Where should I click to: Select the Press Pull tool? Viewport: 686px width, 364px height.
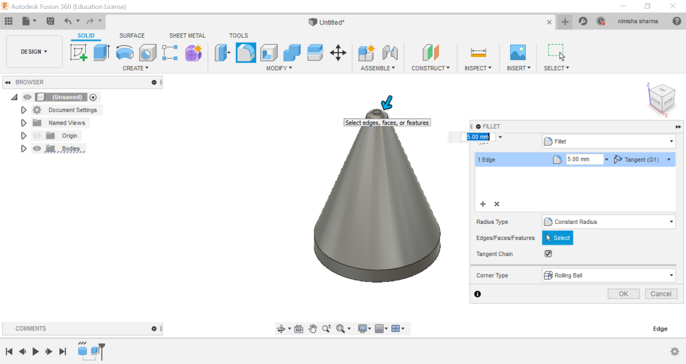[x=222, y=52]
